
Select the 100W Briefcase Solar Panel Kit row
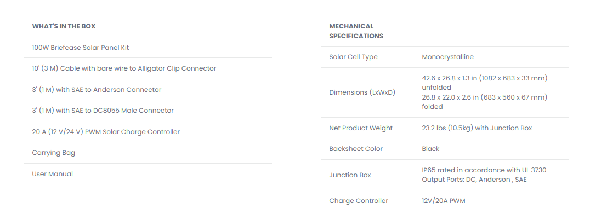81,48
